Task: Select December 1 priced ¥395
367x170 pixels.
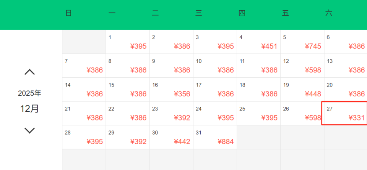Action: (x=128, y=42)
